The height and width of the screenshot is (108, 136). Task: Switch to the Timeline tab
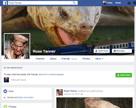pyautogui.click(x=40, y=59)
